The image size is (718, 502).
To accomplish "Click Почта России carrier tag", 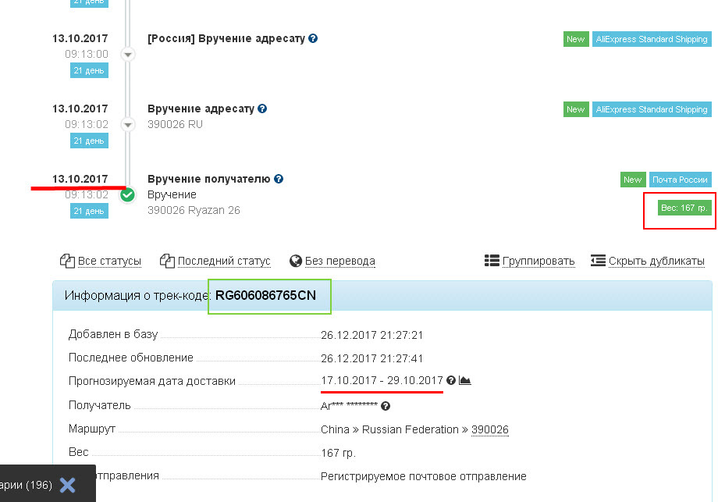I will (x=681, y=180).
